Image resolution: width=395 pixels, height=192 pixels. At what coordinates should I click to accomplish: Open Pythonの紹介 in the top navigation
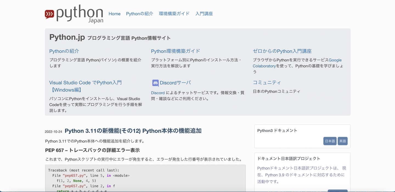click(140, 14)
